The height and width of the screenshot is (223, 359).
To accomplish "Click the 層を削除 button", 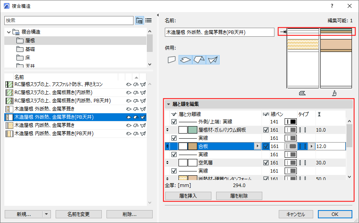I will coord(239,196).
